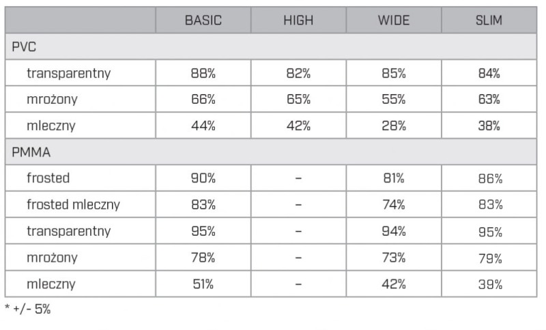Click the frosted row label
The height and width of the screenshot is (330, 546).
48,178
